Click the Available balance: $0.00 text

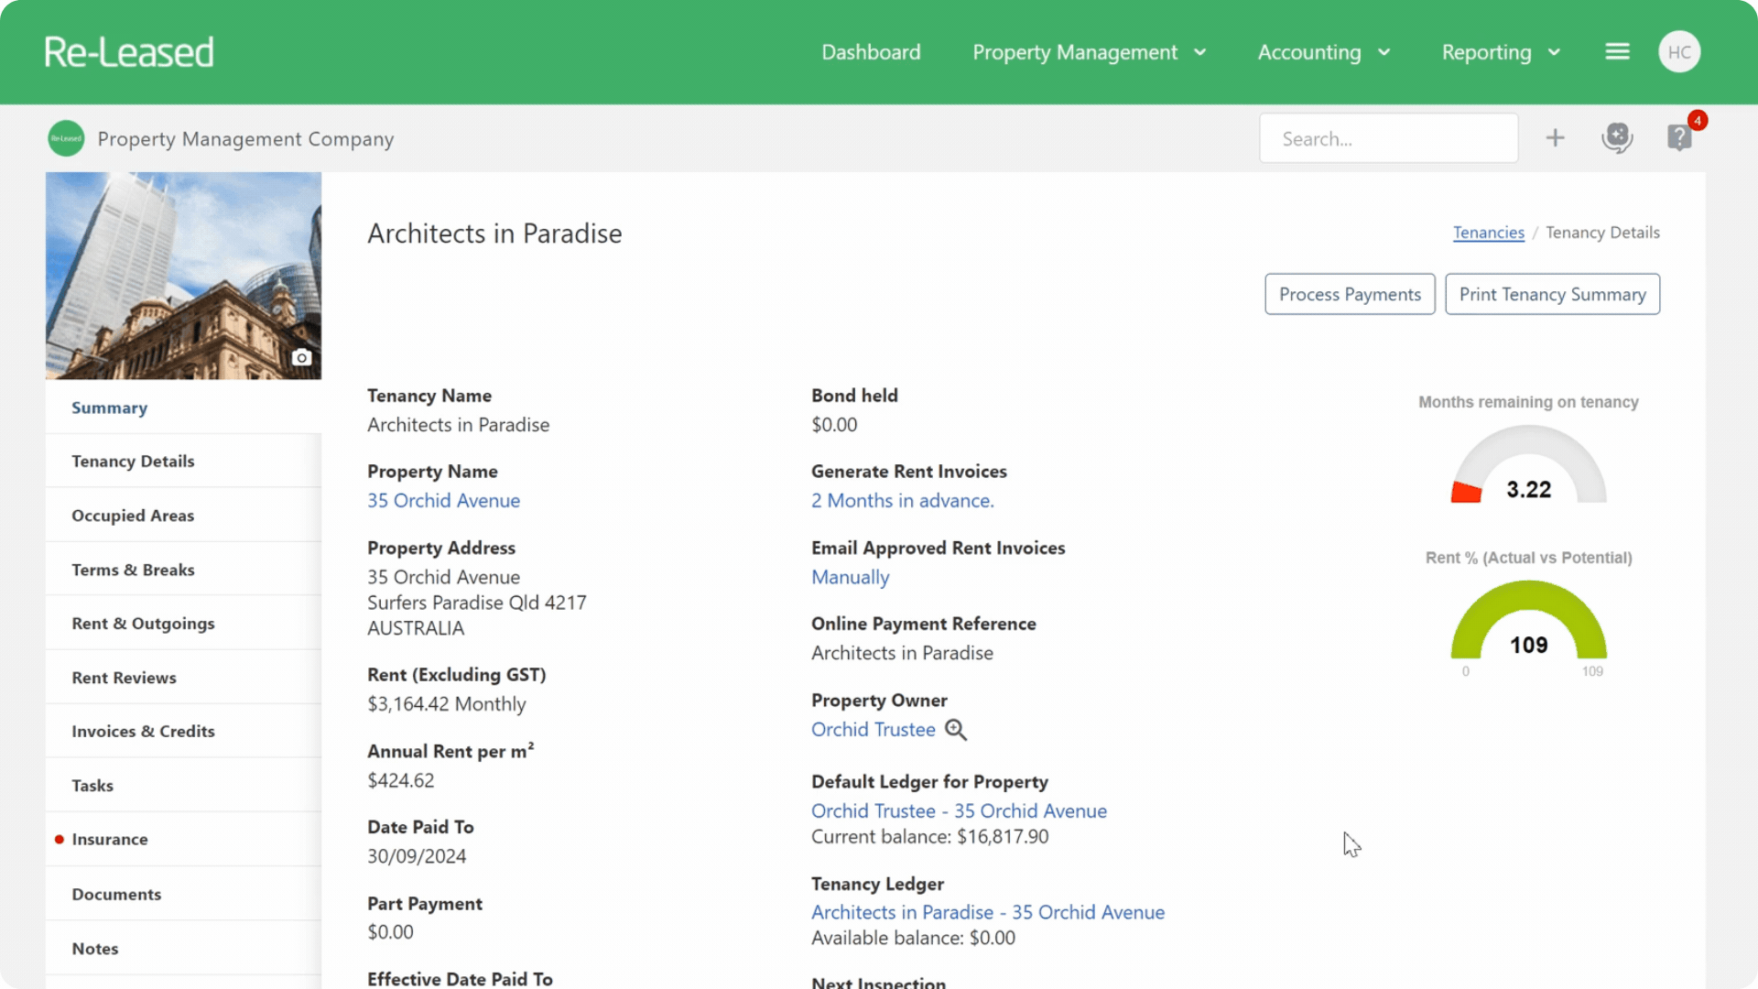pyautogui.click(x=913, y=939)
